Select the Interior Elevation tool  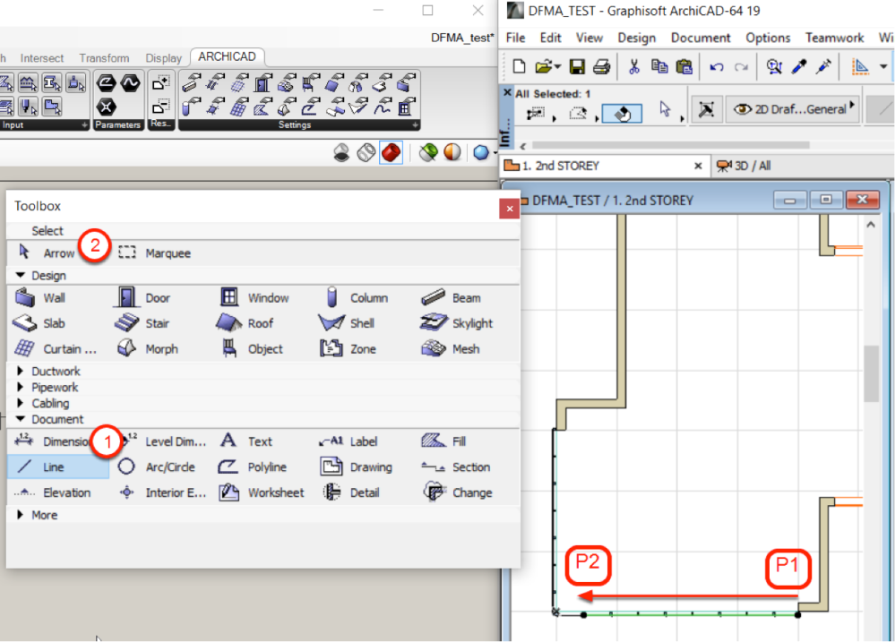click(x=162, y=492)
